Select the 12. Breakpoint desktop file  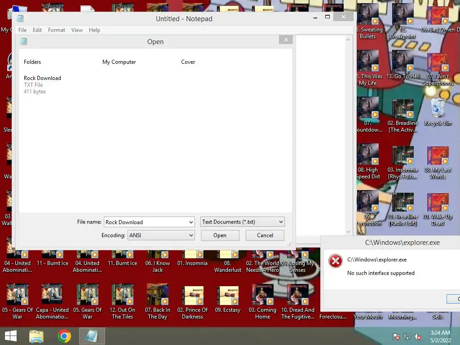pos(403,22)
